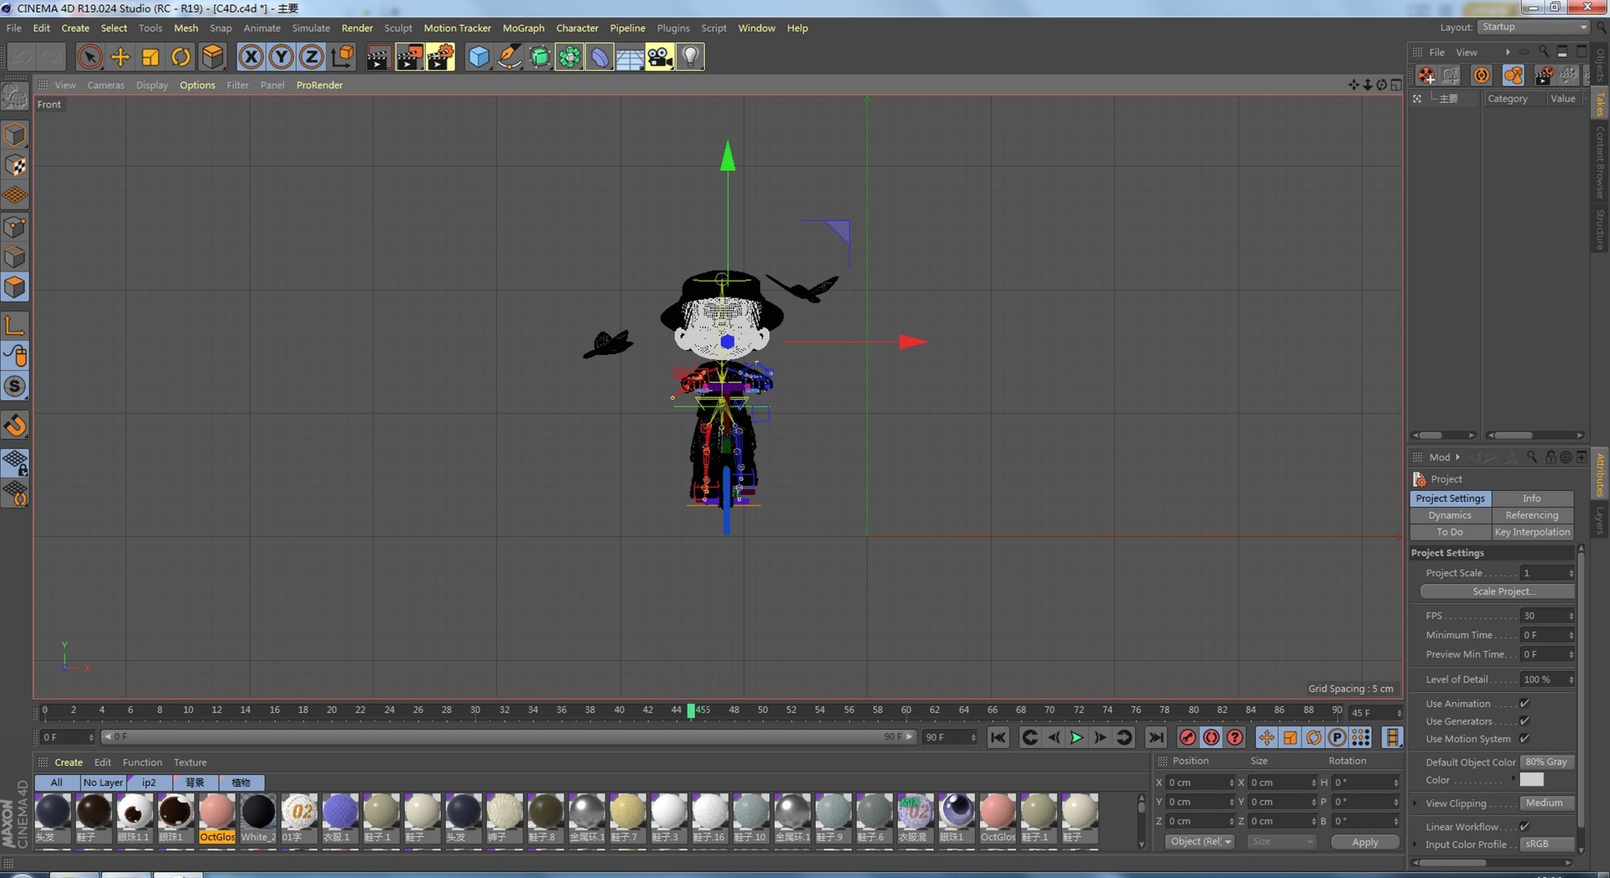This screenshot has width=1610, height=878.
Task: Activate the Scale tool
Action: pos(151,57)
